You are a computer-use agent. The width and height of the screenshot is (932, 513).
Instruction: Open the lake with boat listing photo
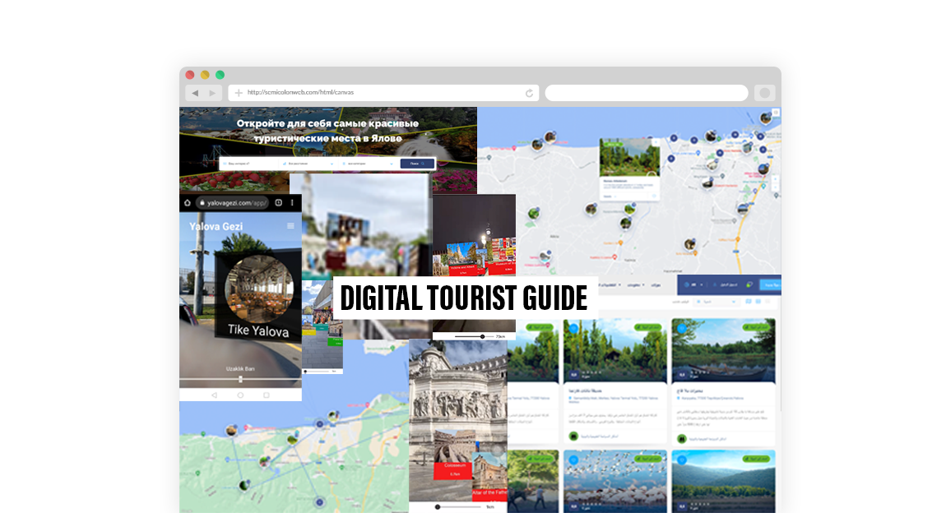723,350
